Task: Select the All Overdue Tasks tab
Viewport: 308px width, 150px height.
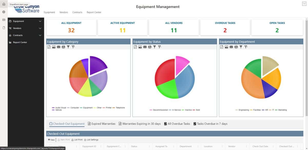Action: 177,124
